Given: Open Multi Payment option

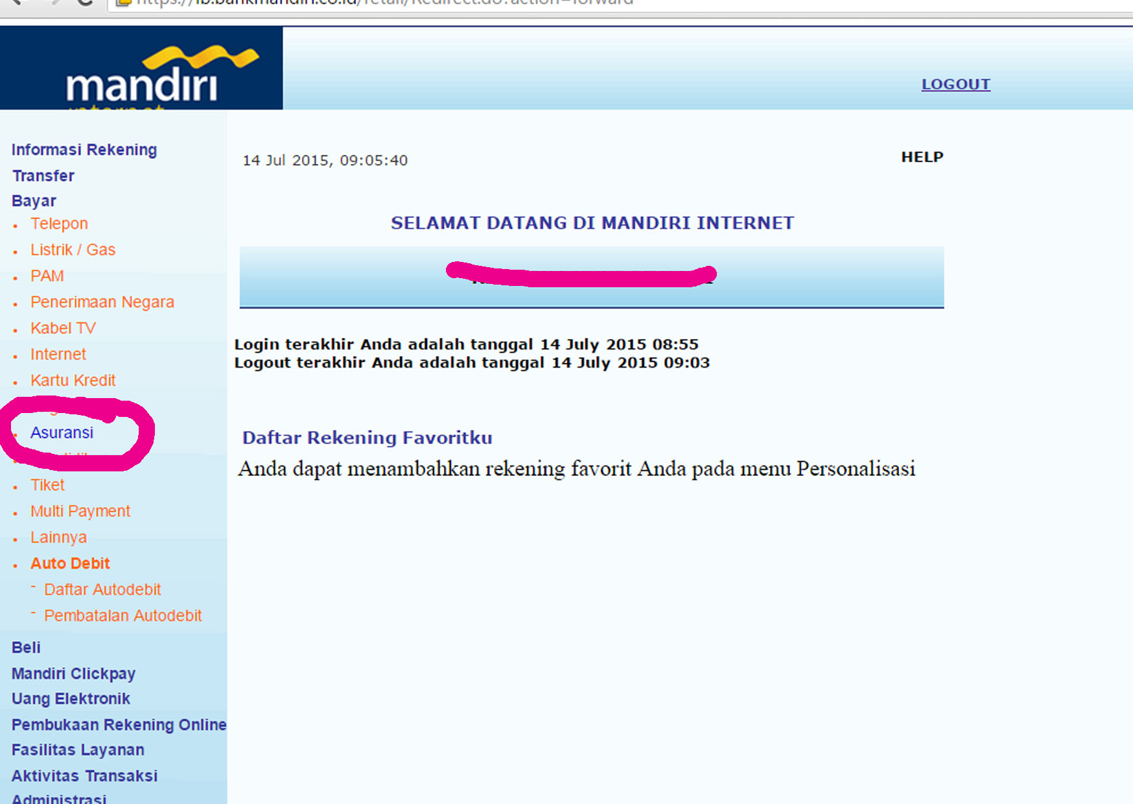Looking at the screenshot, I should [x=80, y=511].
